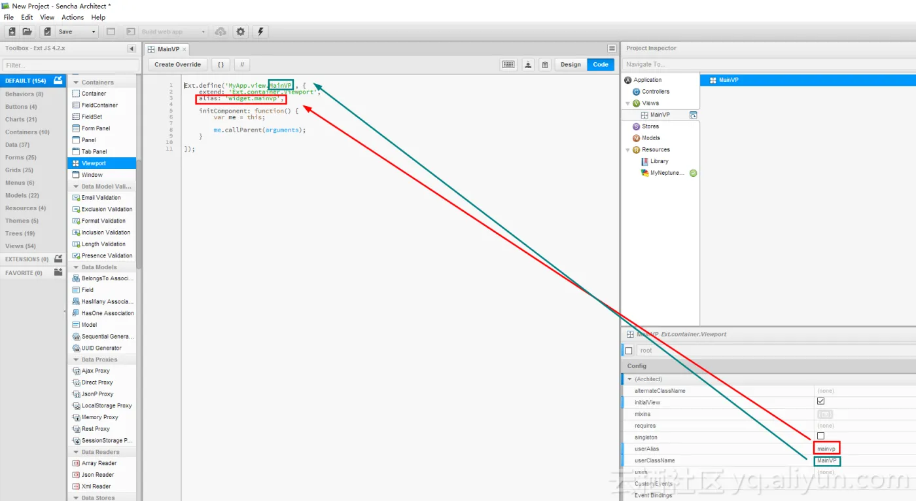Click the Navigate To search field
Screen dimensions: 916x501
click(768, 64)
